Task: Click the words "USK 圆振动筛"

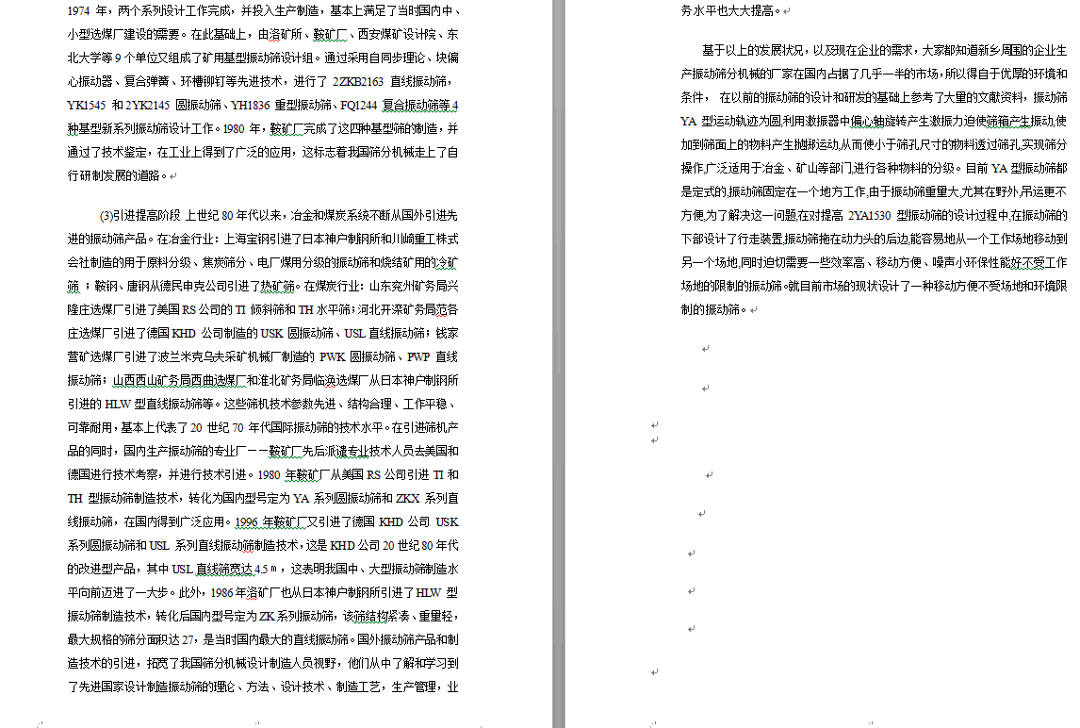Action: point(297,334)
